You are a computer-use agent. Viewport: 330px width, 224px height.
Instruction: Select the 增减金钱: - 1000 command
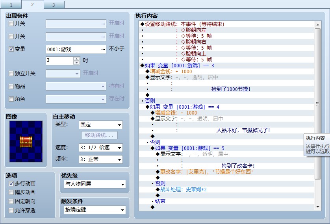226,113
